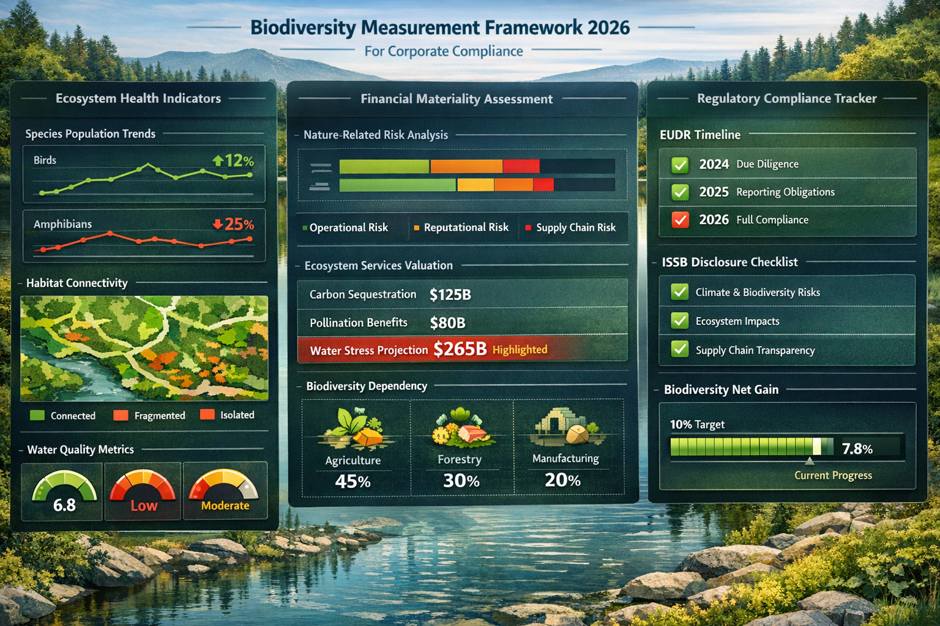Check the Supply Chain Transparency item
Viewport: 940px width, 626px height.
[x=679, y=349]
